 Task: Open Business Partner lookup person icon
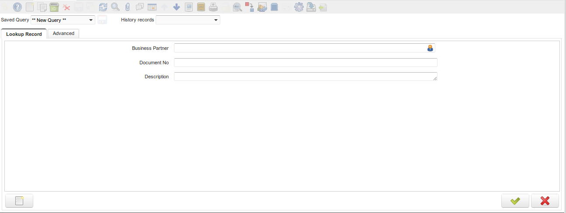point(430,48)
